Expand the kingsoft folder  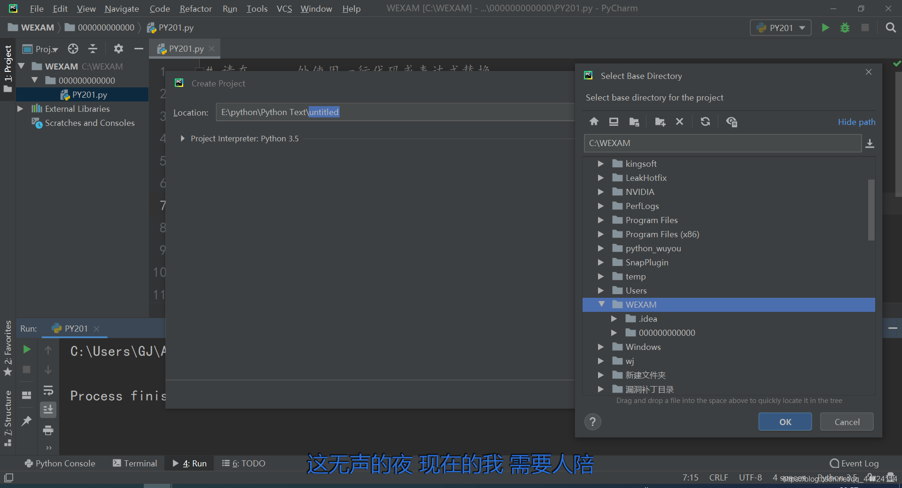pos(600,164)
